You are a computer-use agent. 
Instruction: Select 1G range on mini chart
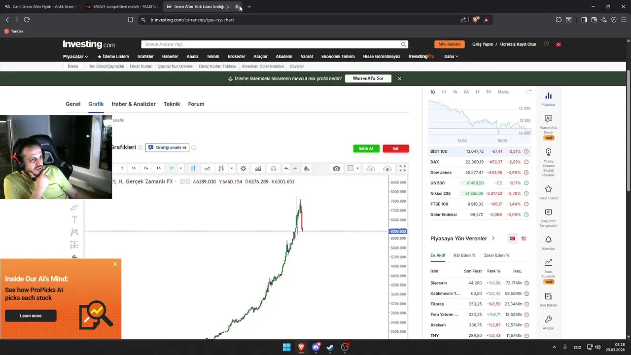(x=433, y=92)
